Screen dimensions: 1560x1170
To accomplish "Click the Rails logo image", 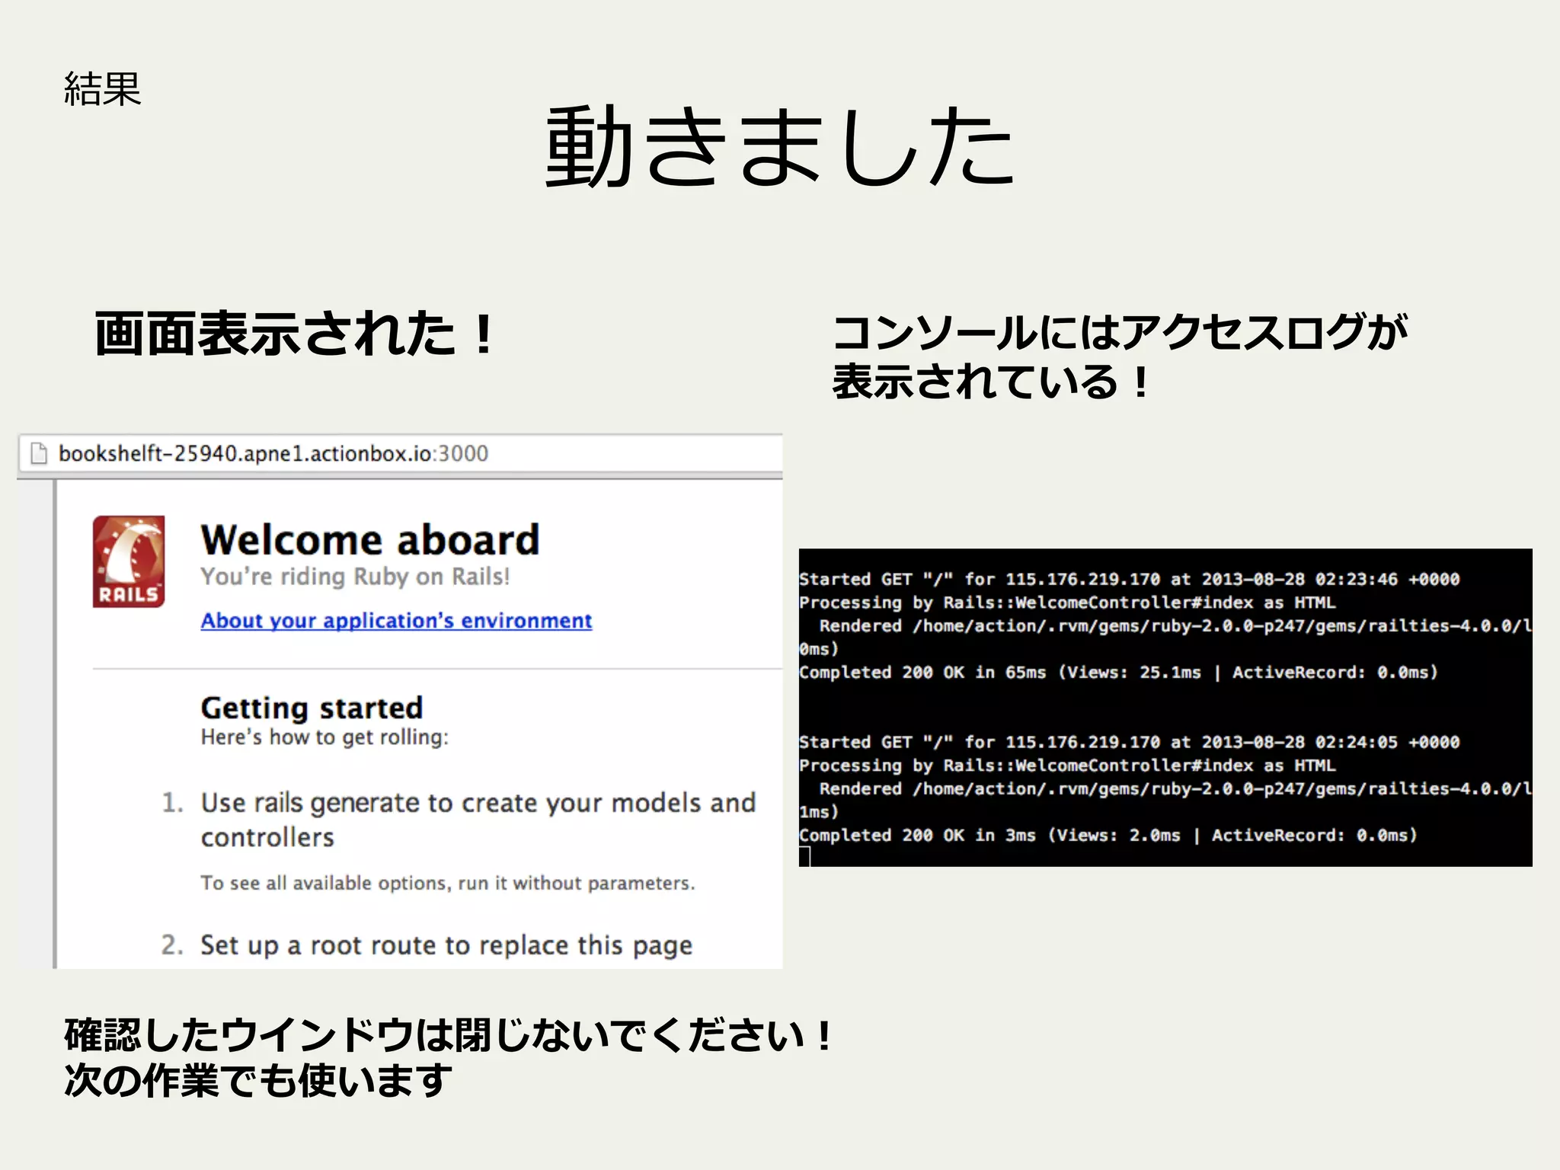I will [x=129, y=561].
